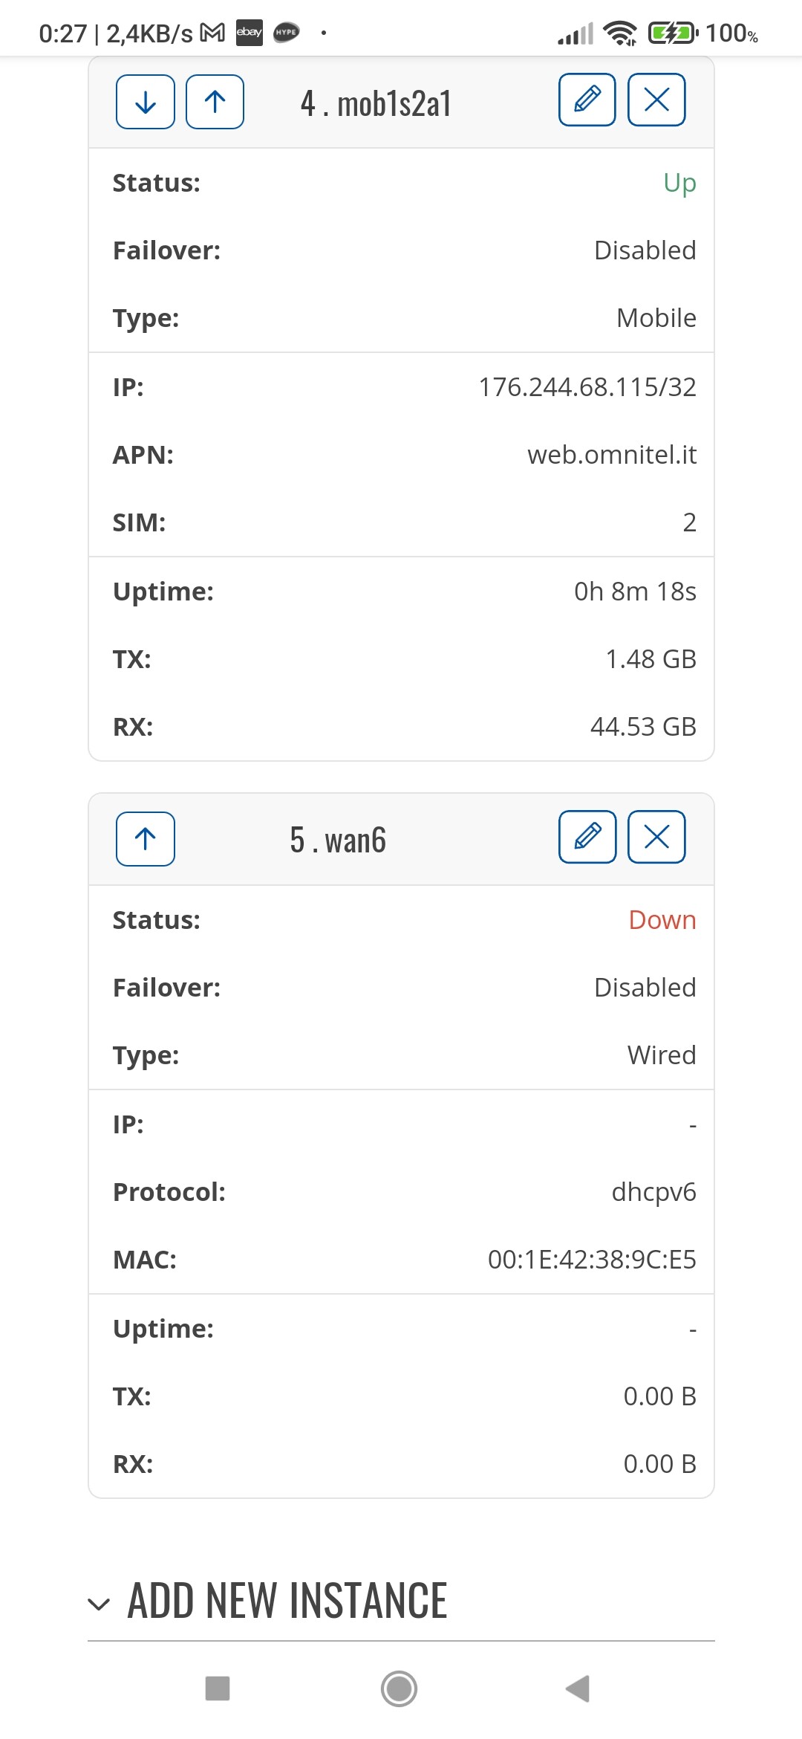Edit the mob1s2a1 interface
The image size is (802, 1739).
587,100
